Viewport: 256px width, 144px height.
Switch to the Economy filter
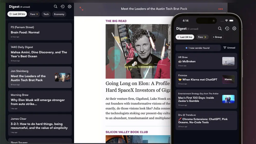[x=59, y=14]
